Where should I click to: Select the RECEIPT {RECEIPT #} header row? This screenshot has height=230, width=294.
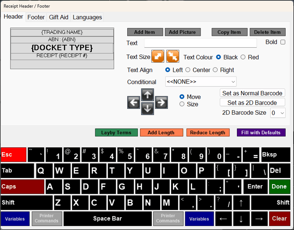click(x=62, y=56)
